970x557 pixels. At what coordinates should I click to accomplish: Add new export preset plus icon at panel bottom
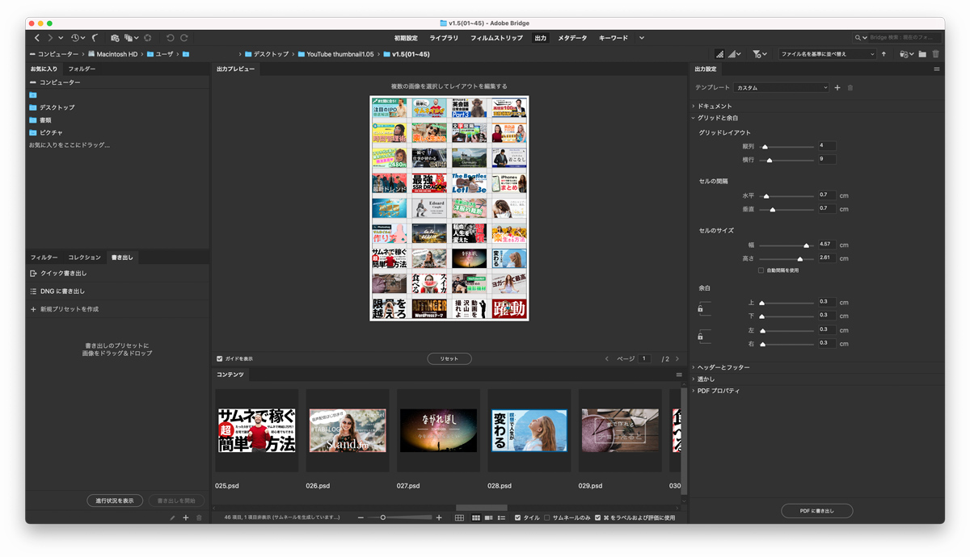click(185, 517)
